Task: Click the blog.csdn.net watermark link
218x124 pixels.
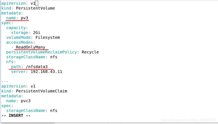Action: (188, 120)
